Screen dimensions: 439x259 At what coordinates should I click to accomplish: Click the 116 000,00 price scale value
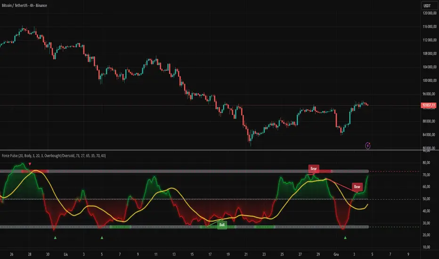pyautogui.click(x=430, y=26)
